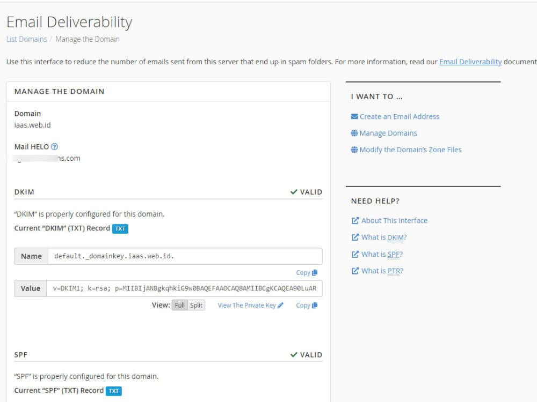Switch DKIM value view to Split
The height and width of the screenshot is (402, 537).
pyautogui.click(x=196, y=306)
